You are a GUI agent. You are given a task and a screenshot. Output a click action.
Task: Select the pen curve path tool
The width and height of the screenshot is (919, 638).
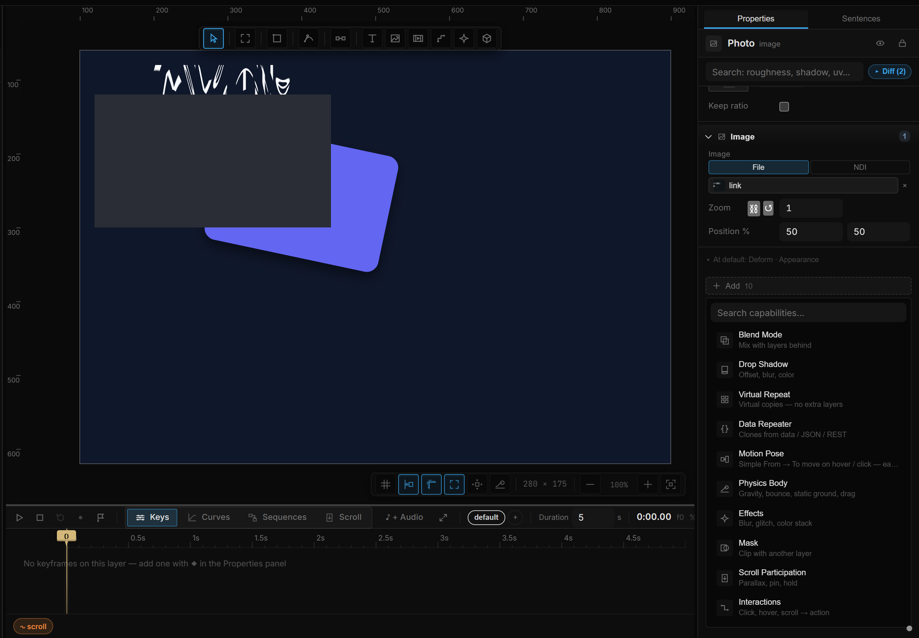click(x=308, y=38)
